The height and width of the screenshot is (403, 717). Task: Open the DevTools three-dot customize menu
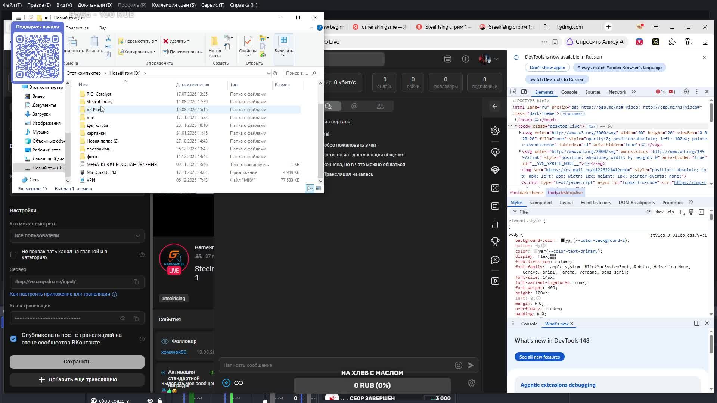point(696,92)
